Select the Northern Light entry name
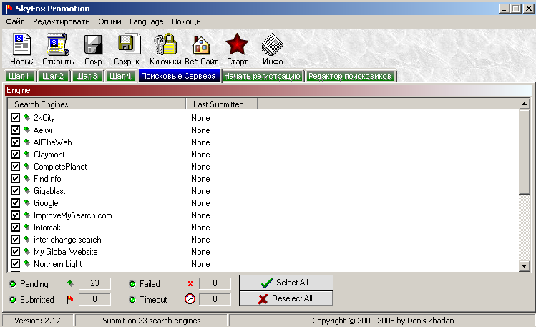The image size is (536, 327). (58, 264)
